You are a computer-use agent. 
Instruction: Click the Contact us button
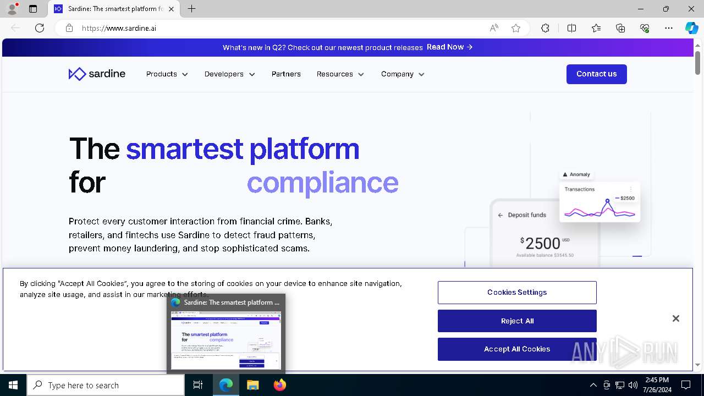[x=596, y=74]
